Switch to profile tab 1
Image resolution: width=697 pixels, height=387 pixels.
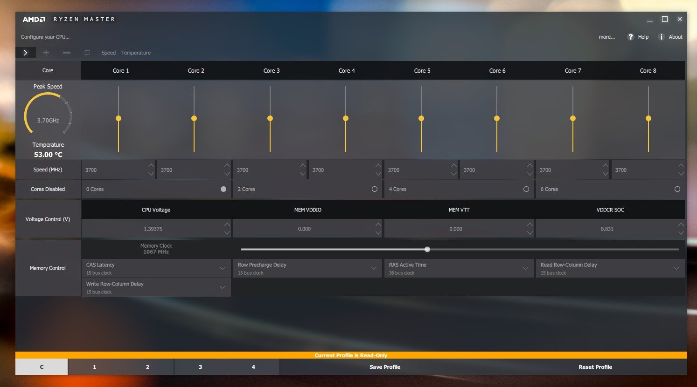[x=94, y=367]
